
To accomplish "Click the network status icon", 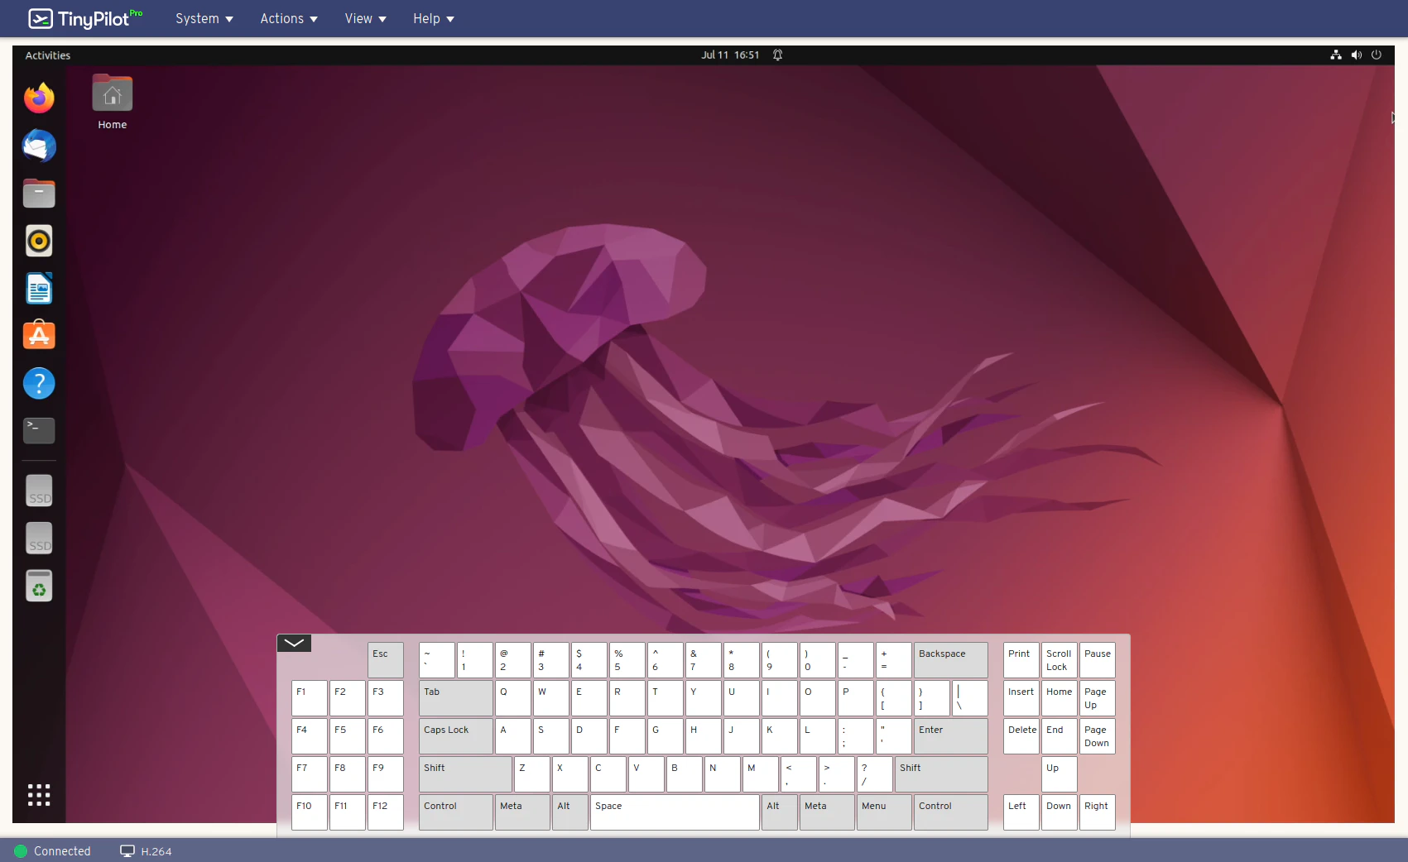I will point(1336,55).
